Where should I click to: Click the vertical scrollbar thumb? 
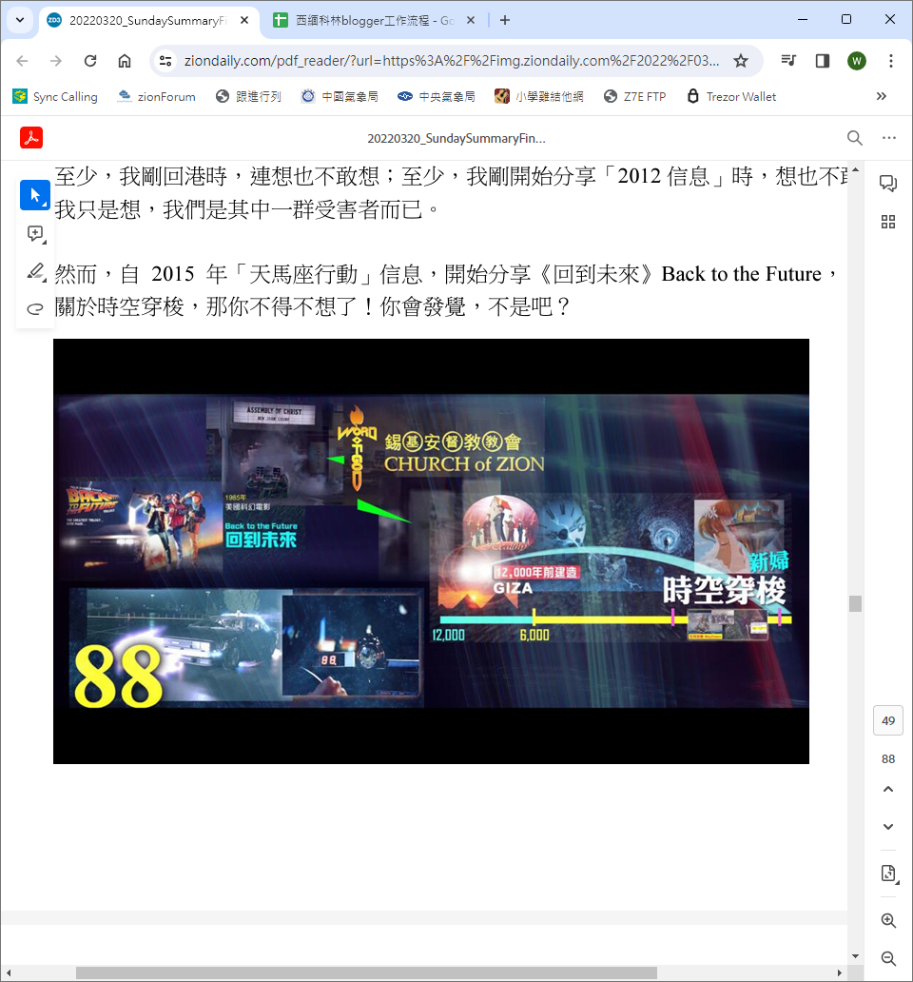click(x=855, y=603)
